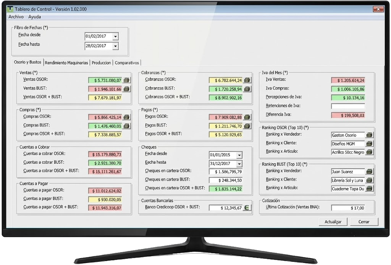The image size is (391, 265).
Task: Open the Ayuda menu
Action: coord(35,17)
